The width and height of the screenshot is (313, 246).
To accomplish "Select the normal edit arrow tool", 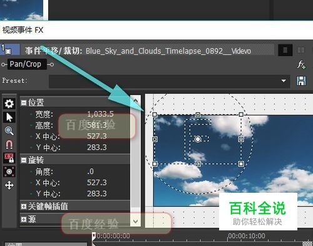I will 9,117.
